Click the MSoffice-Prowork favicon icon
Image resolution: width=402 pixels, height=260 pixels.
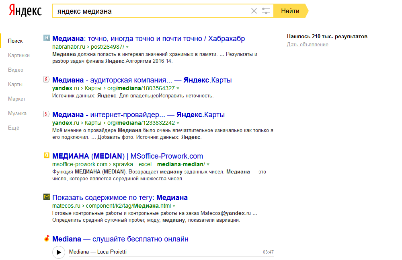(46, 155)
